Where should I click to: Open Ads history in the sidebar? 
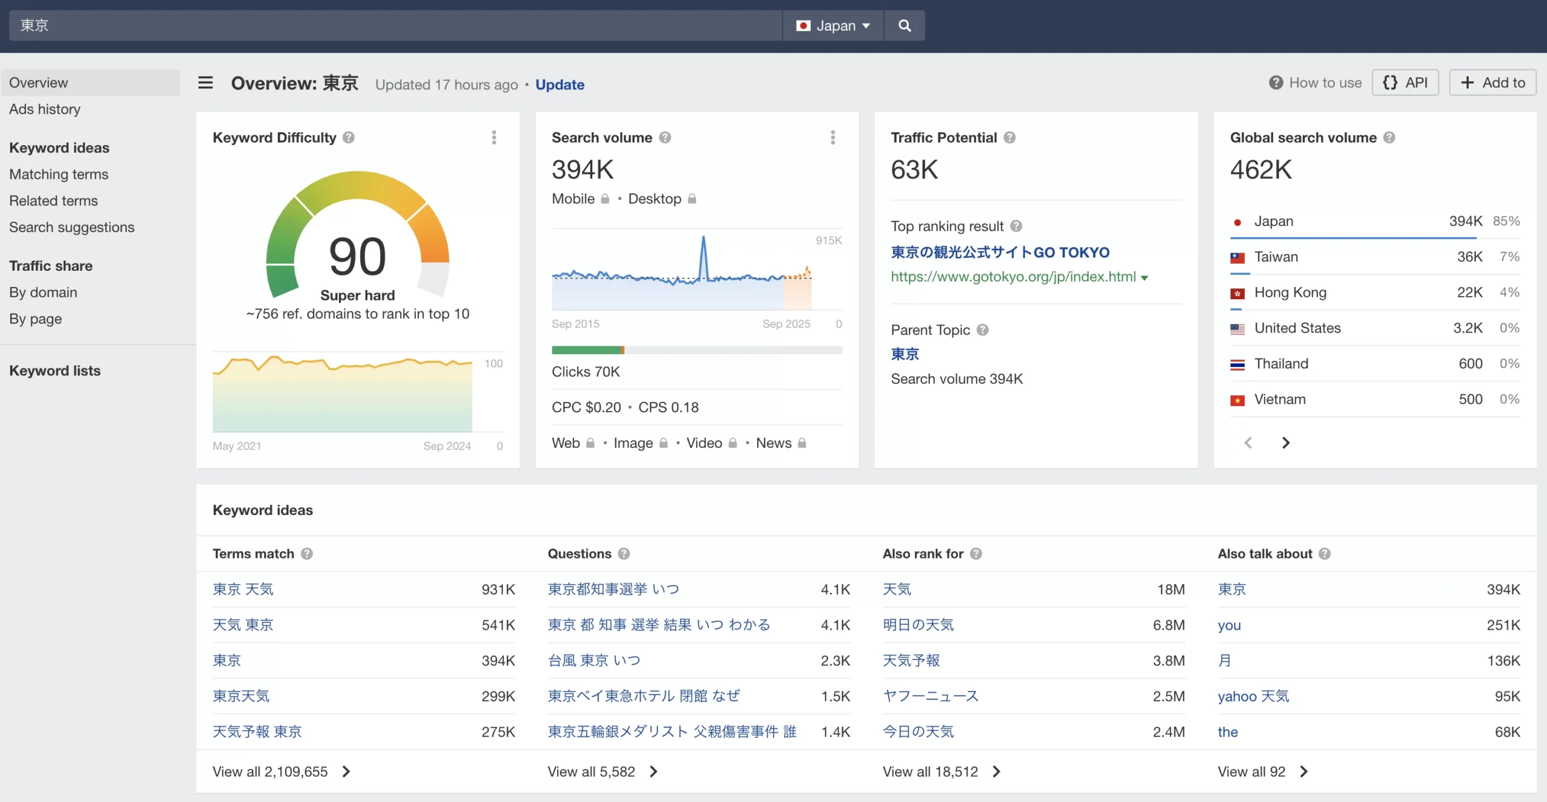click(x=45, y=109)
